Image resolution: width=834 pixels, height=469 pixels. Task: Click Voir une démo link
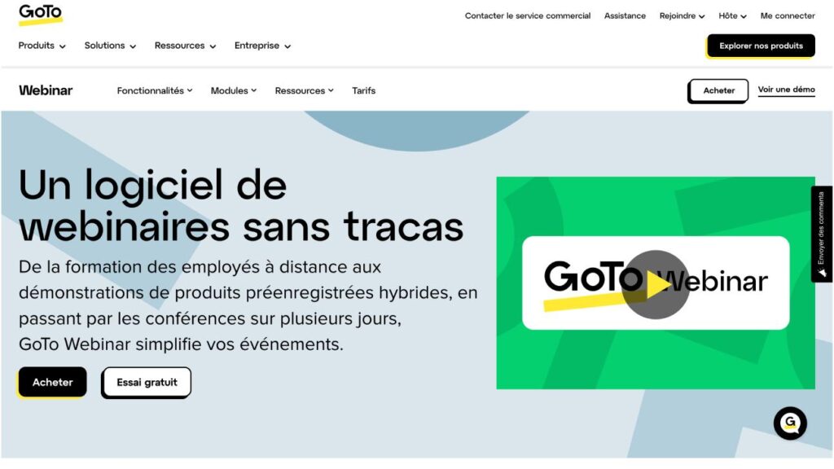(786, 90)
